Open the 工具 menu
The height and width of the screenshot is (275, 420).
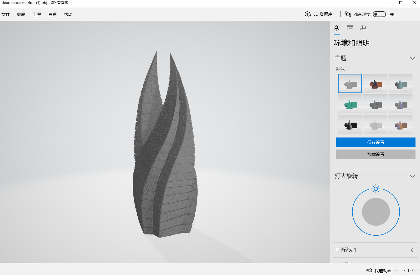click(37, 14)
